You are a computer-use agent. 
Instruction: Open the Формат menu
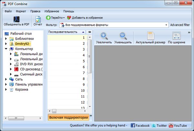click(21, 11)
